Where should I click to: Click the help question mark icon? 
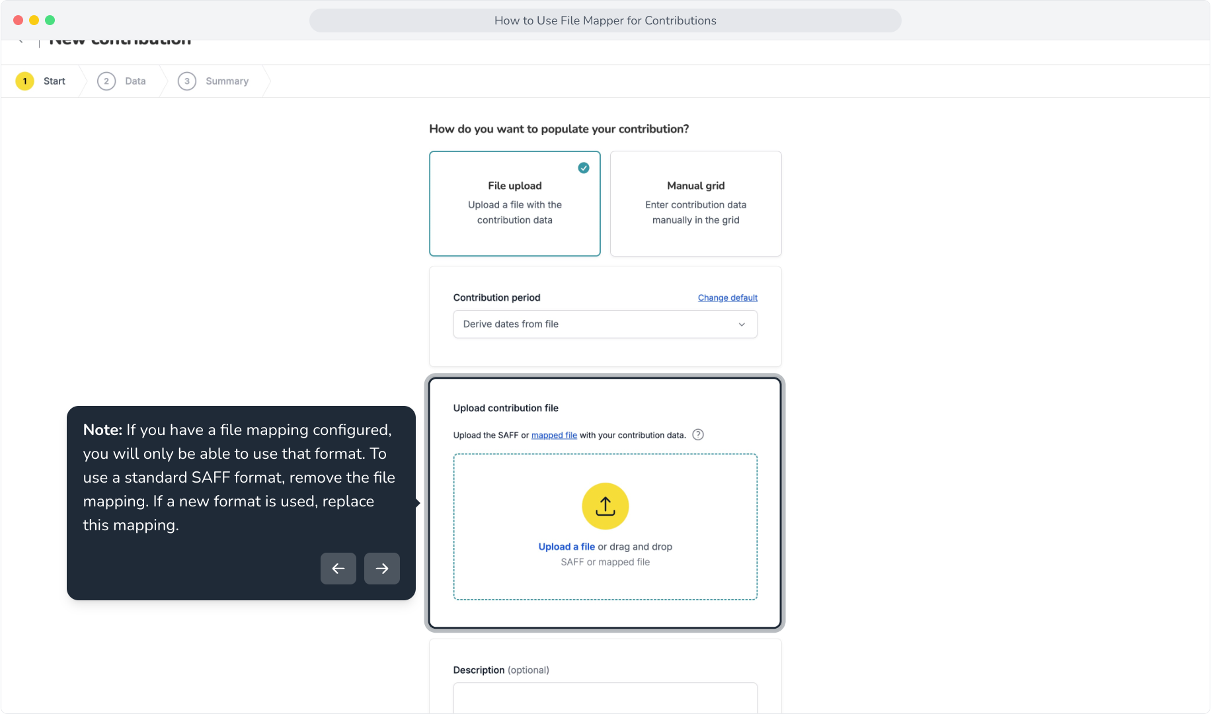coord(698,434)
